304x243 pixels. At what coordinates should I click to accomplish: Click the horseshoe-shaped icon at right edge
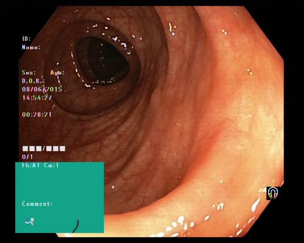pyautogui.click(x=273, y=193)
